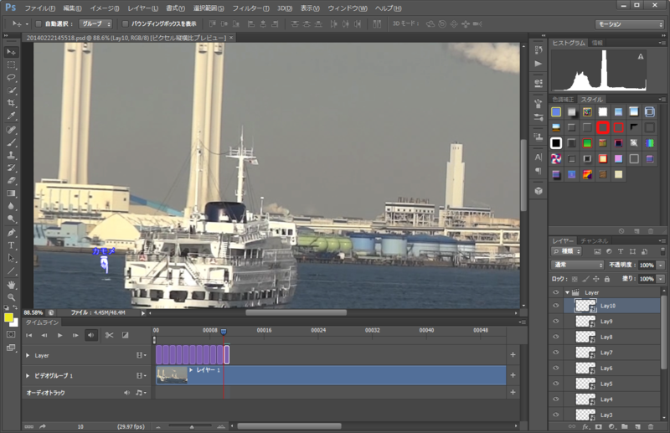The height and width of the screenshot is (433, 670).
Task: Select the Horizontal Type tool
Action: coord(11,245)
